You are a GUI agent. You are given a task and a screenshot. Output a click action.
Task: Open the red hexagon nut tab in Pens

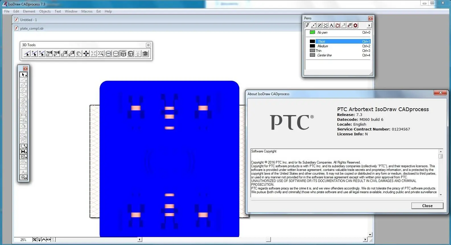[355, 25]
